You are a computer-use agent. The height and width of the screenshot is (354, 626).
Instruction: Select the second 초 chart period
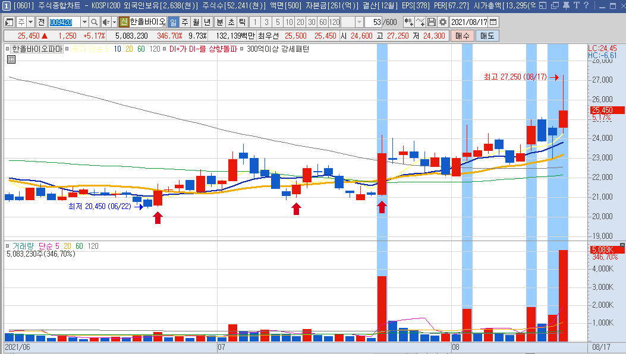[231, 22]
